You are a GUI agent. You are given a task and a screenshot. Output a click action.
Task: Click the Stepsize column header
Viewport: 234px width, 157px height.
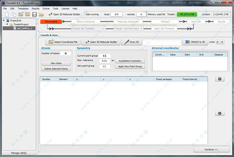[220, 55]
